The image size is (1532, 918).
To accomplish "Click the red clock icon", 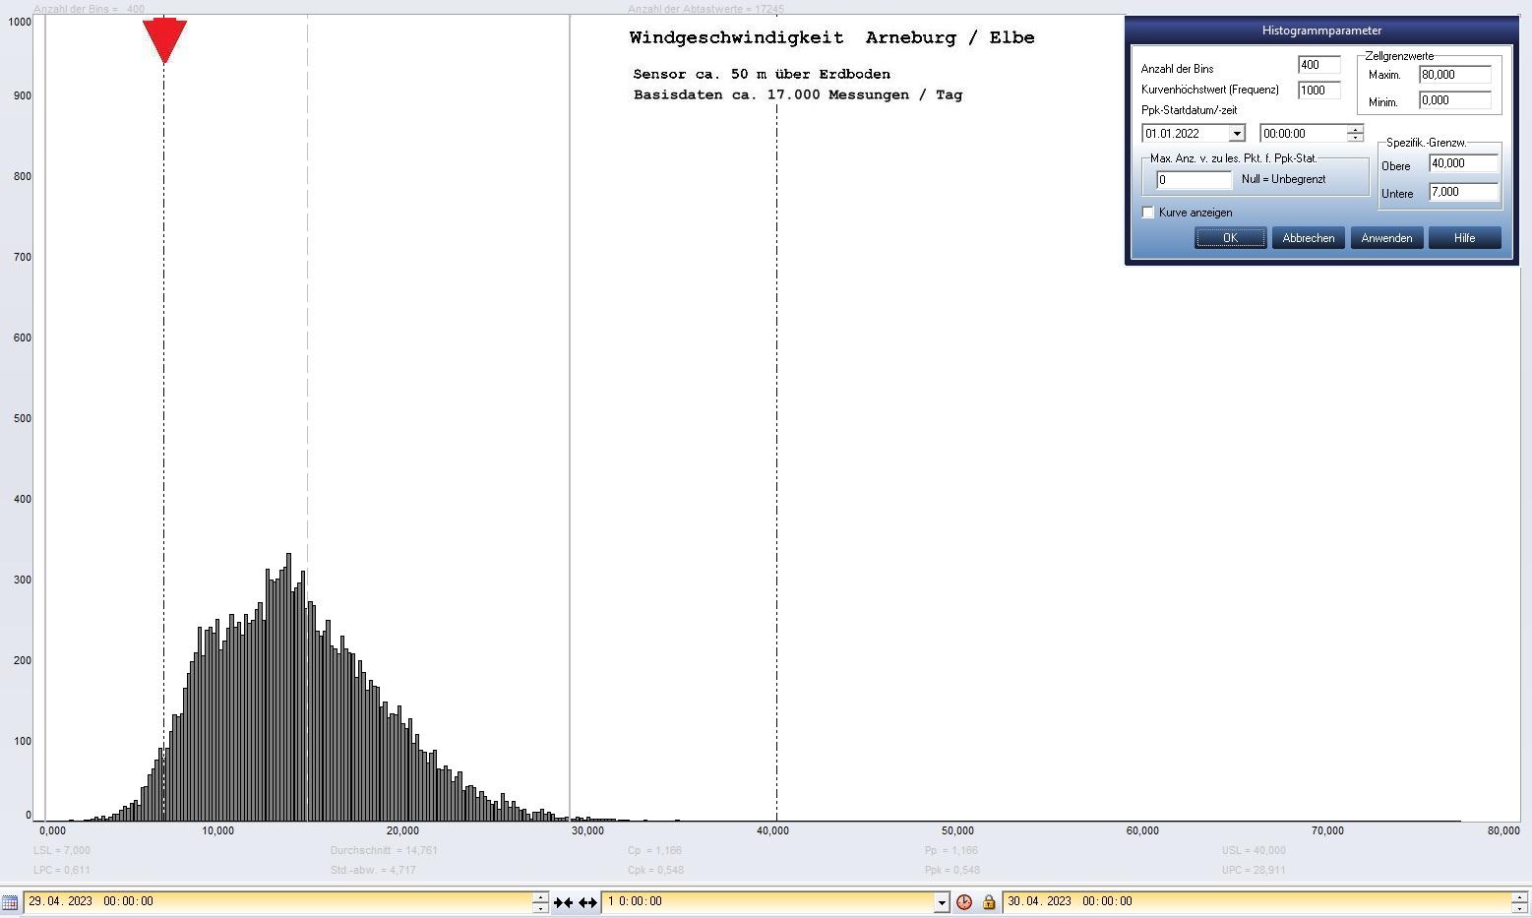I will pyautogui.click(x=964, y=902).
